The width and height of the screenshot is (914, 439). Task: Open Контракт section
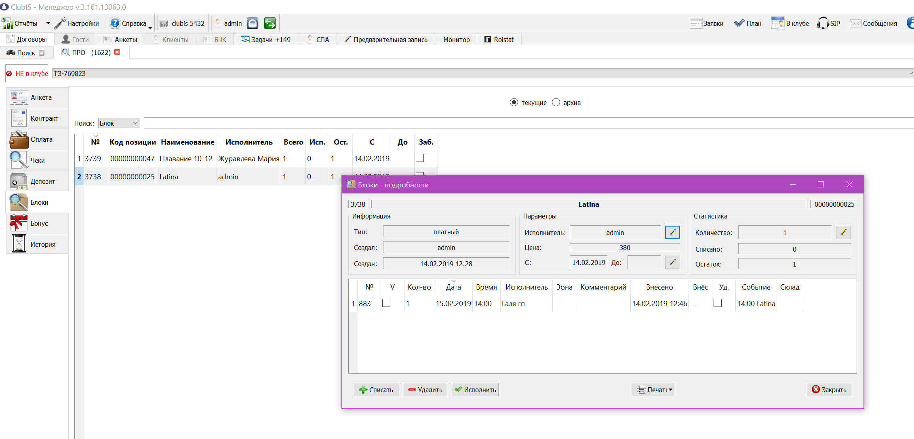pos(37,118)
